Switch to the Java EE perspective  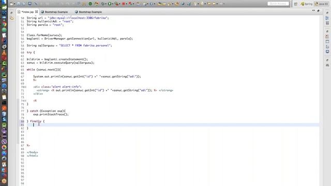coord(322,4)
